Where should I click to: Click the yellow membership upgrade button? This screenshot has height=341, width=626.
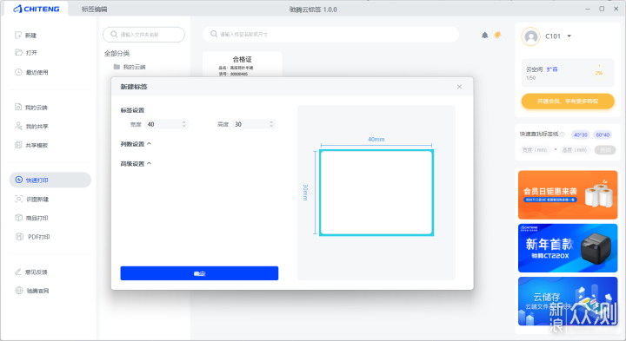coord(568,102)
